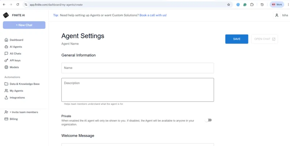Click the blue @ extension icon
Viewport: 290px width, 146px height.
(x=238, y=5)
